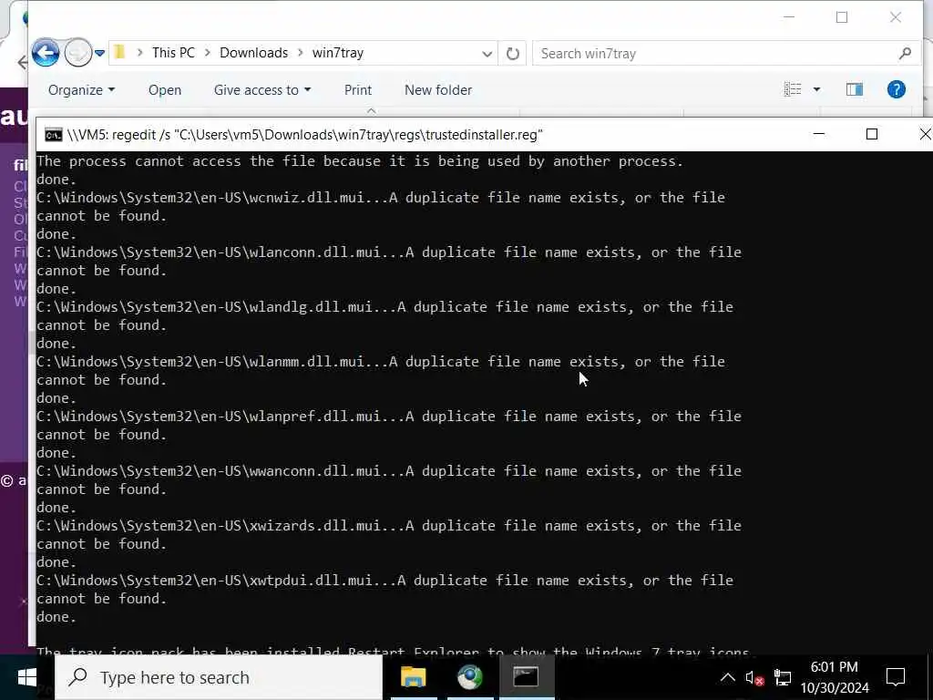
Task: Close the File Explorer window
Action: [896, 17]
